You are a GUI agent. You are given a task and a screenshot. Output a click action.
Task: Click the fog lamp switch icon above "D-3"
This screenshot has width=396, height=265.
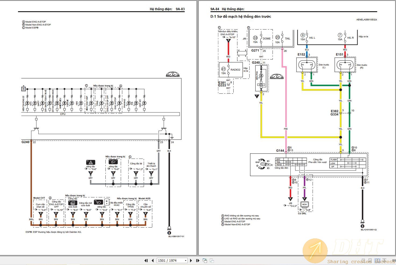tap(99, 202)
